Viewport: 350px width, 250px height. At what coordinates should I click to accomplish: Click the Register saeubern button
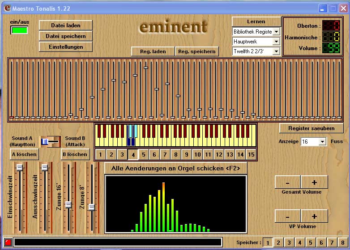point(311,128)
